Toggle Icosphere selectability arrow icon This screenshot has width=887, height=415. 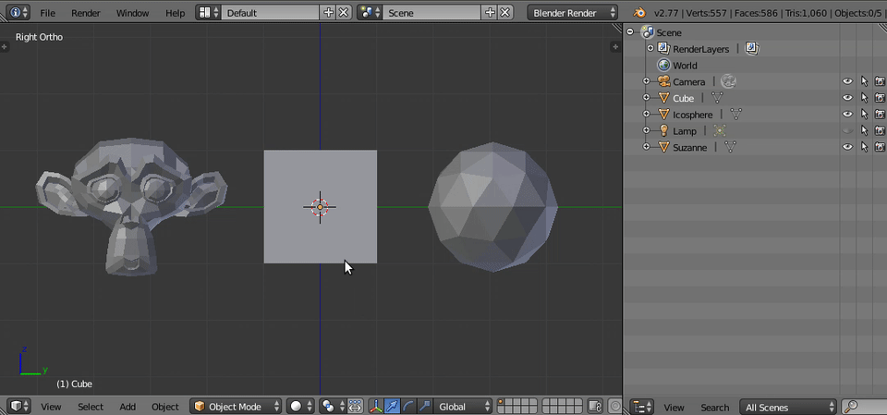coord(864,115)
